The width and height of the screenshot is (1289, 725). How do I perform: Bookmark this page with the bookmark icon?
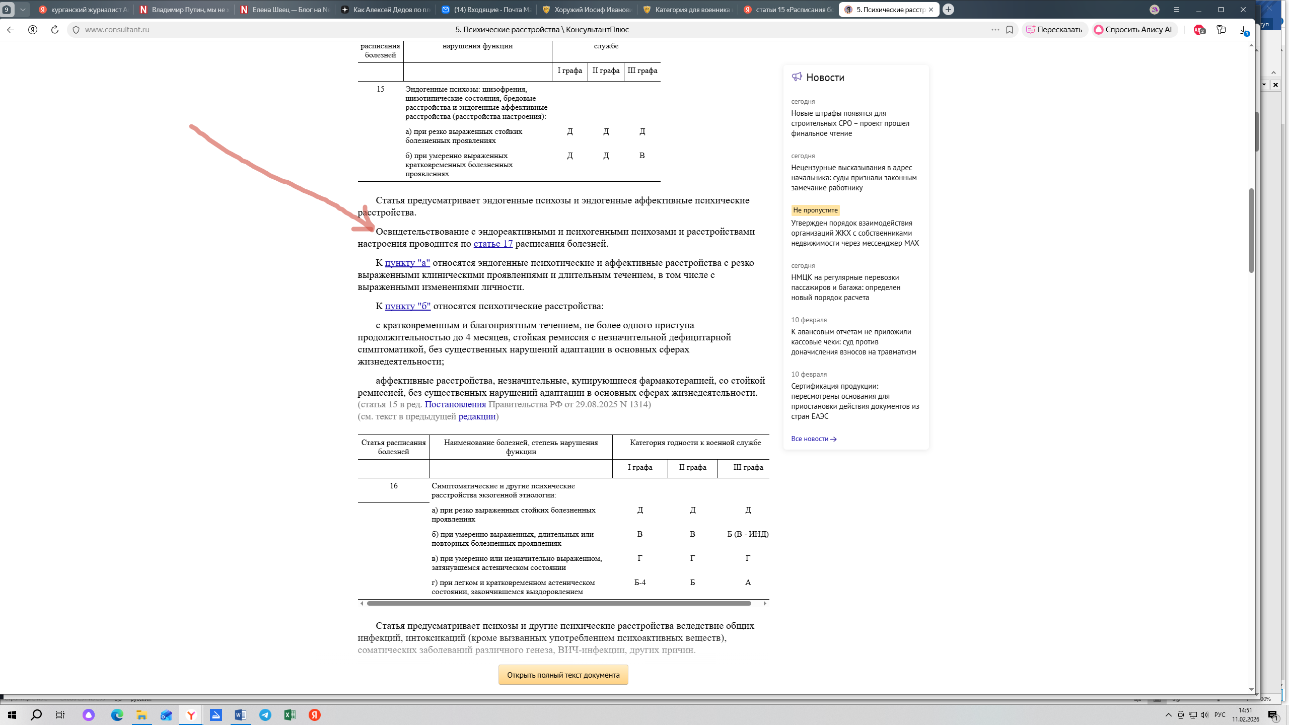[x=1010, y=30]
